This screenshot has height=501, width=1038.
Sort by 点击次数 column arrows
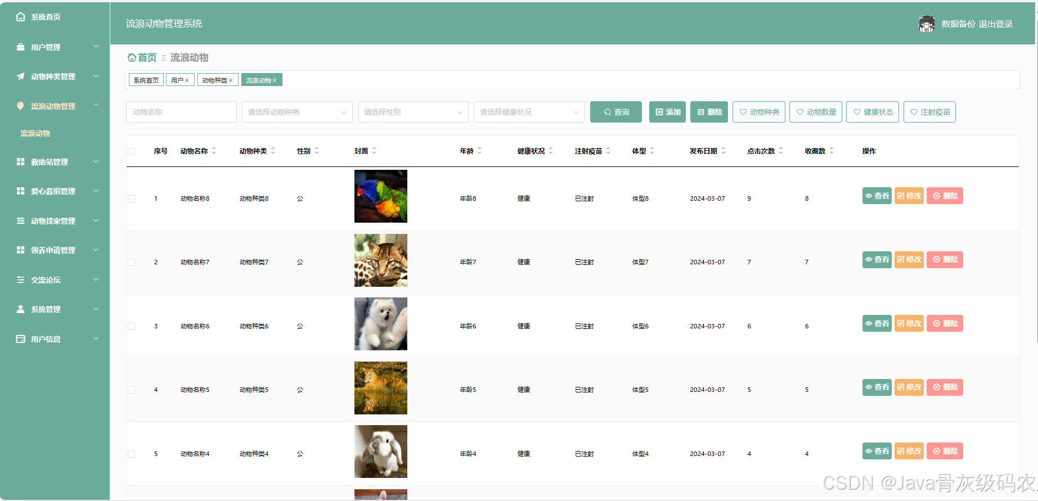point(781,151)
